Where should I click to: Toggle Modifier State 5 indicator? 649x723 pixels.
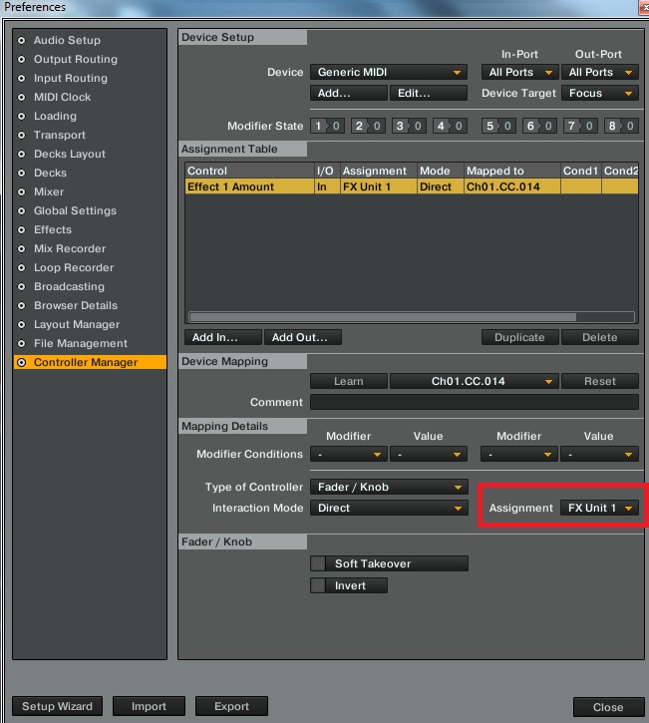click(x=498, y=126)
